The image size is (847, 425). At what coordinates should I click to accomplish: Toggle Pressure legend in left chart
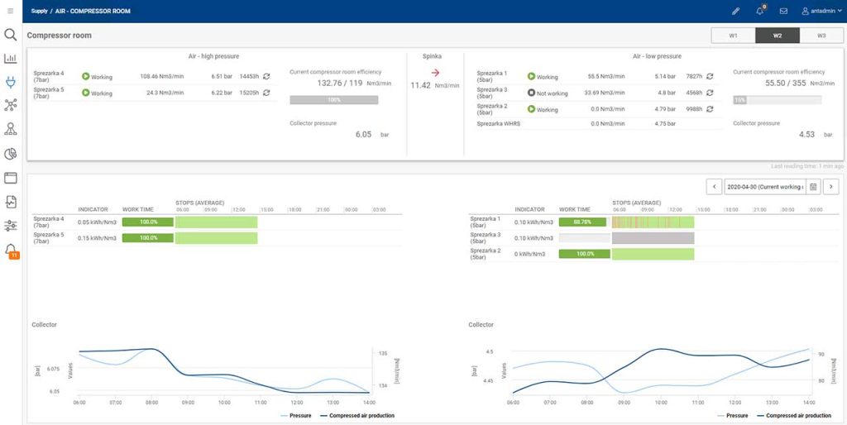tap(296, 416)
